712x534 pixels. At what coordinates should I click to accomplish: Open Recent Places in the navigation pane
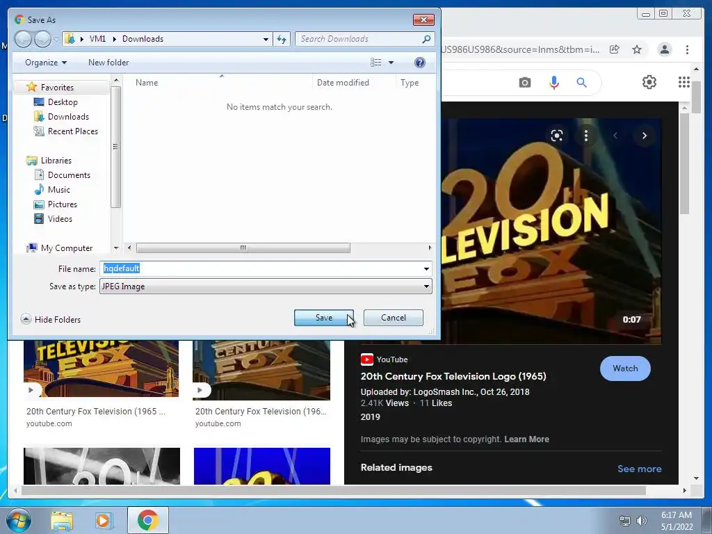coord(72,131)
